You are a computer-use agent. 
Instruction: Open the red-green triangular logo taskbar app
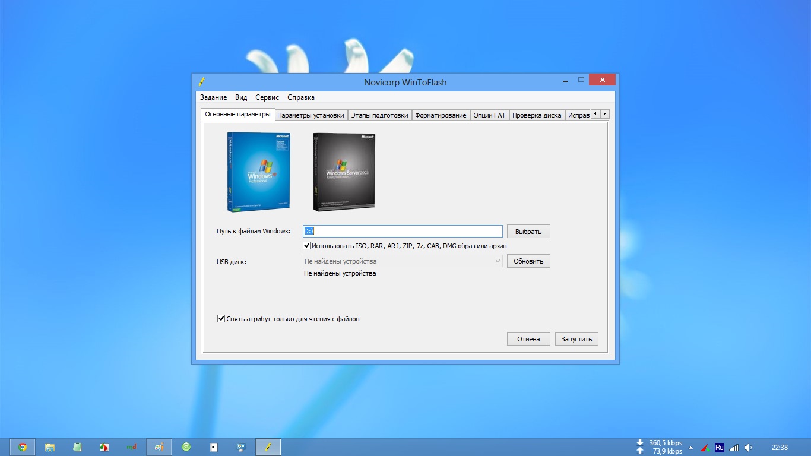pos(104,447)
